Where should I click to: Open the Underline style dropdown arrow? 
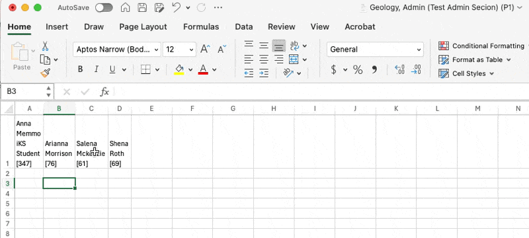(x=124, y=70)
